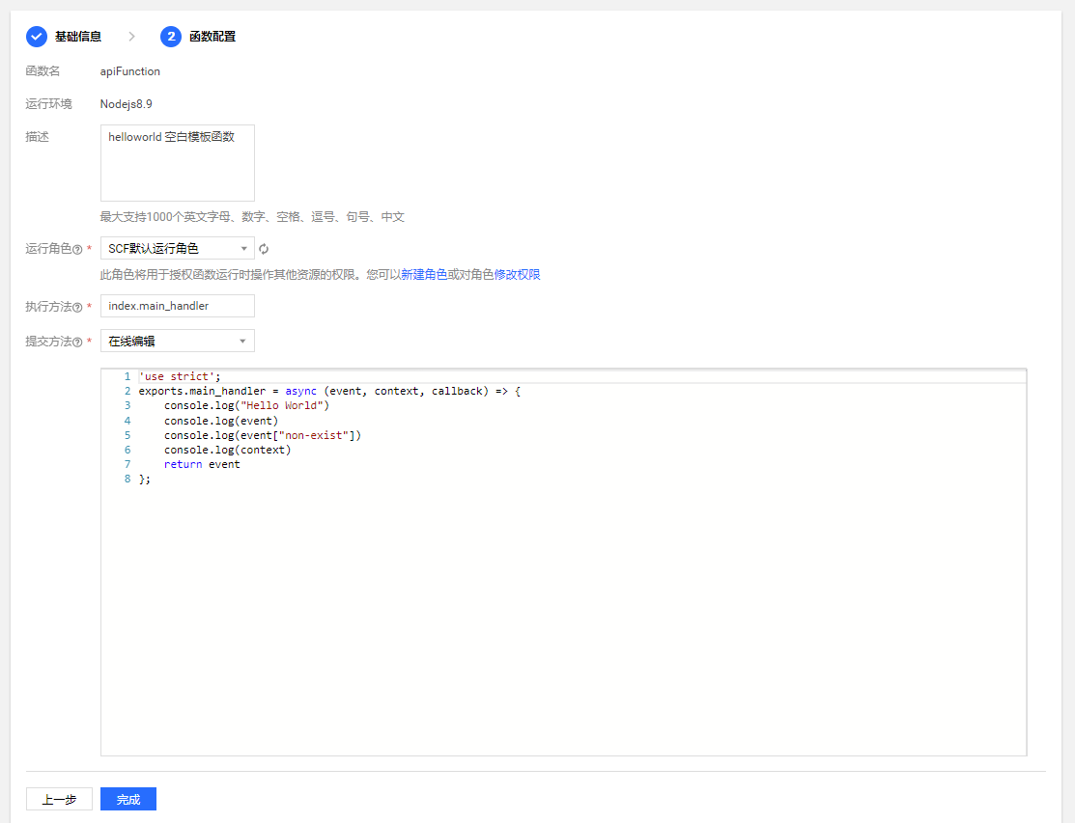Viewport: 1075px width, 823px height.
Task: Click the exports.main_handler code line
Action: coord(329,391)
